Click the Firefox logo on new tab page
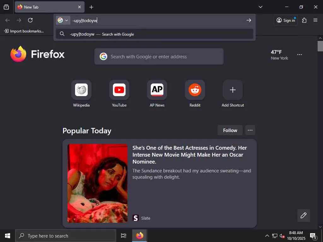Viewport: 323px width, 242px height. [38, 54]
